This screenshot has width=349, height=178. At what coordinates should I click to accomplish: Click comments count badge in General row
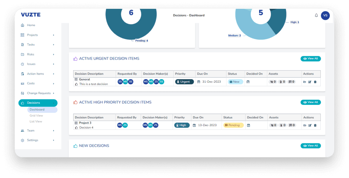[292, 82]
